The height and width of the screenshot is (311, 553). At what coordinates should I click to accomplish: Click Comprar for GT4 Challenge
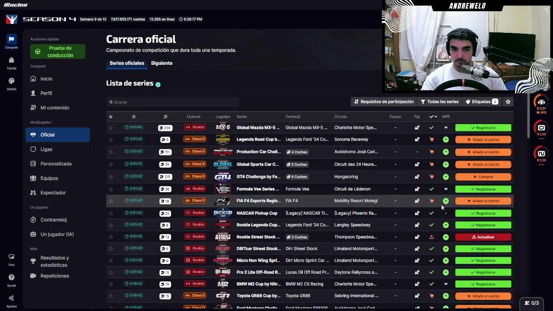click(483, 177)
